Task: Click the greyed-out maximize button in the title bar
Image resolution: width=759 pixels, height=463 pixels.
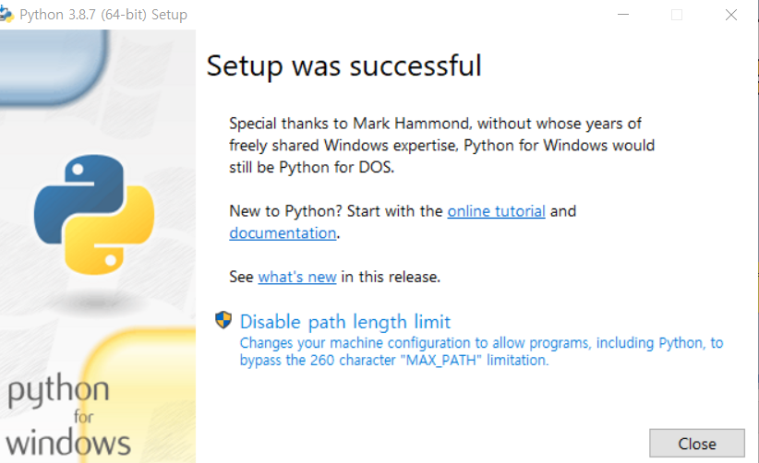Action: point(677,15)
